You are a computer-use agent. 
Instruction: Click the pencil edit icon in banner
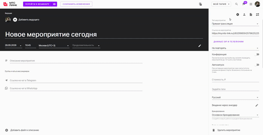click(200, 46)
